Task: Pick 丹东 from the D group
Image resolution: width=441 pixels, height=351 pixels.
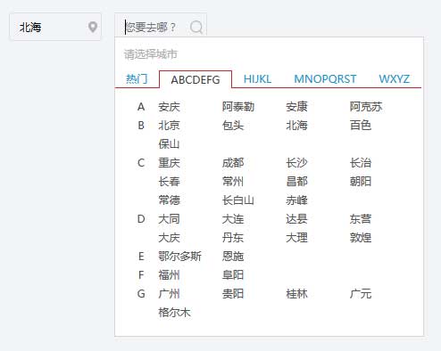Action: coord(233,238)
